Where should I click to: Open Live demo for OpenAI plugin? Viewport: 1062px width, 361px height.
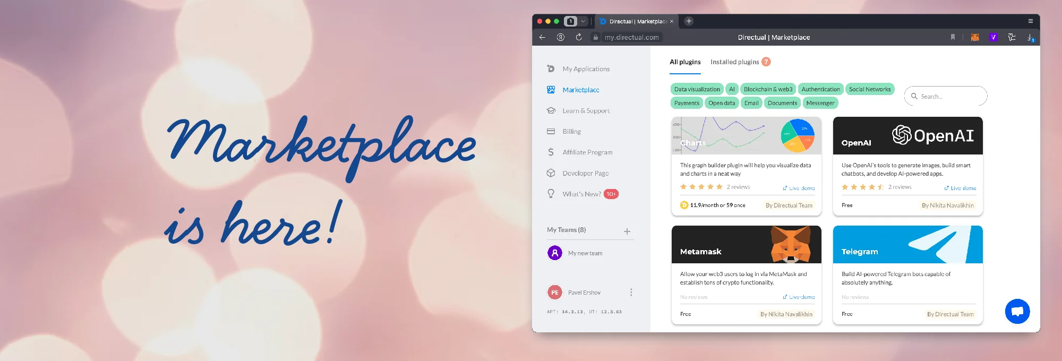click(960, 188)
